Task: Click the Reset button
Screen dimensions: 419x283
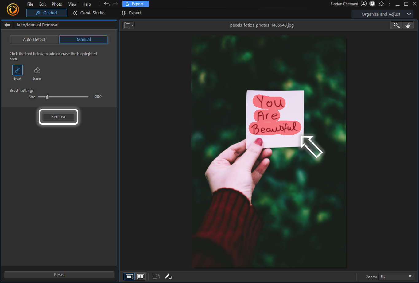Action: [59, 275]
